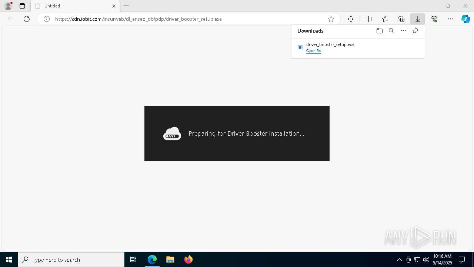Open Settings and more menu
Screen dimensions: 474x267
point(450,19)
